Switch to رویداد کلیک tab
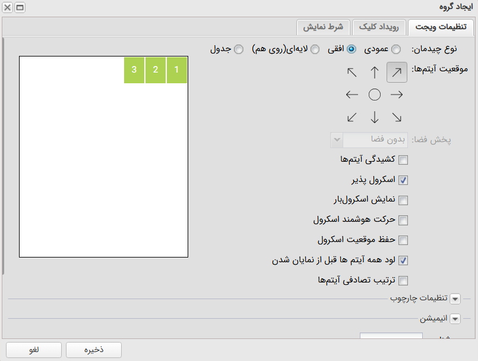478x361 pixels. pos(379,27)
